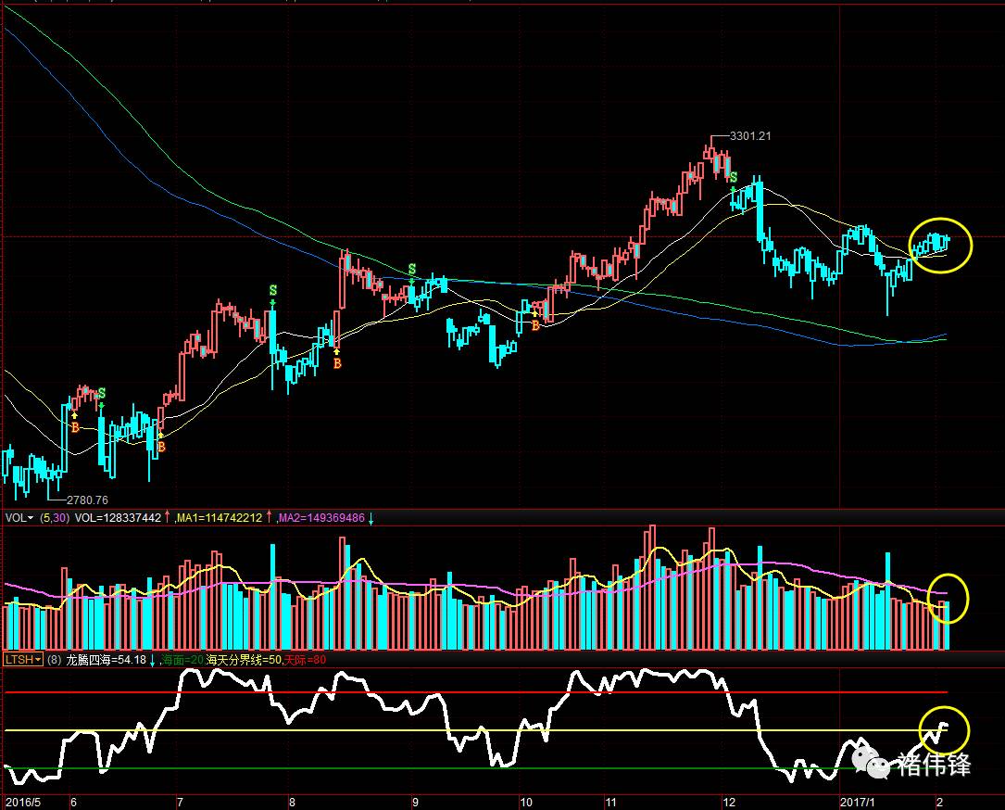Click the S sell marker in late July
This screenshot has height=810, width=1005.
point(273,290)
